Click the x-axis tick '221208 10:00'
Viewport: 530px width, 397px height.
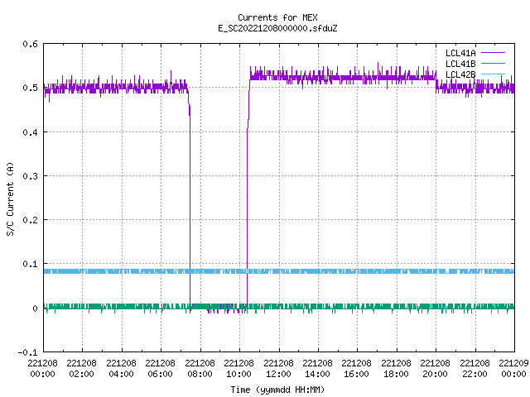238,369
